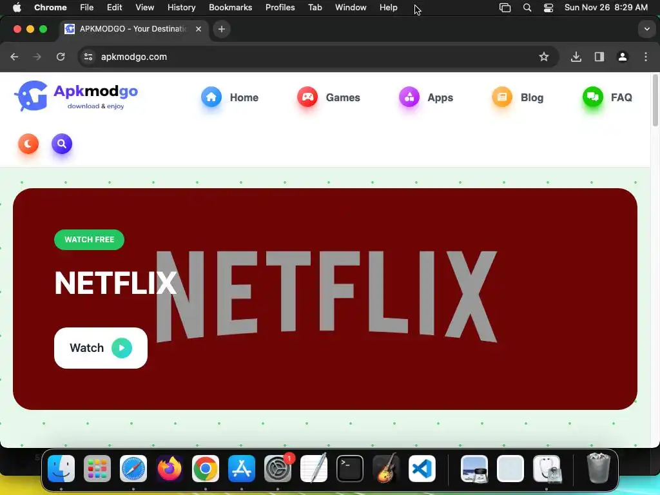Open the File menu
Screen dimensions: 660x495
87,8
